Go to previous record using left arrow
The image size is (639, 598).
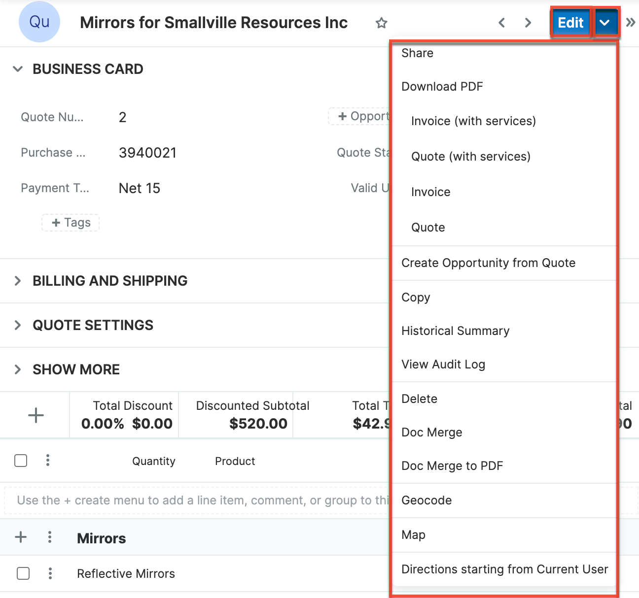pyautogui.click(x=501, y=23)
